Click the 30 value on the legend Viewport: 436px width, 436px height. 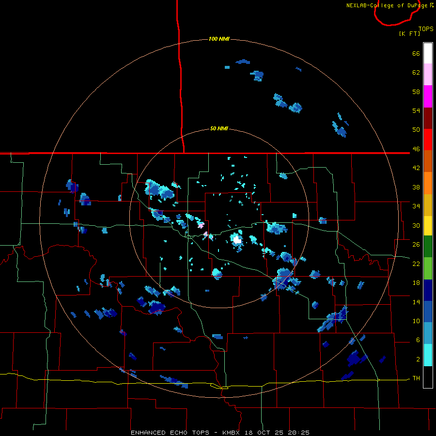coord(416,225)
